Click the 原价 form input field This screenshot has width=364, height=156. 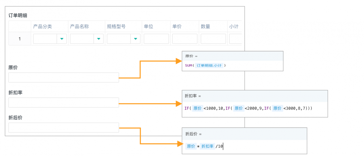(x=63, y=78)
